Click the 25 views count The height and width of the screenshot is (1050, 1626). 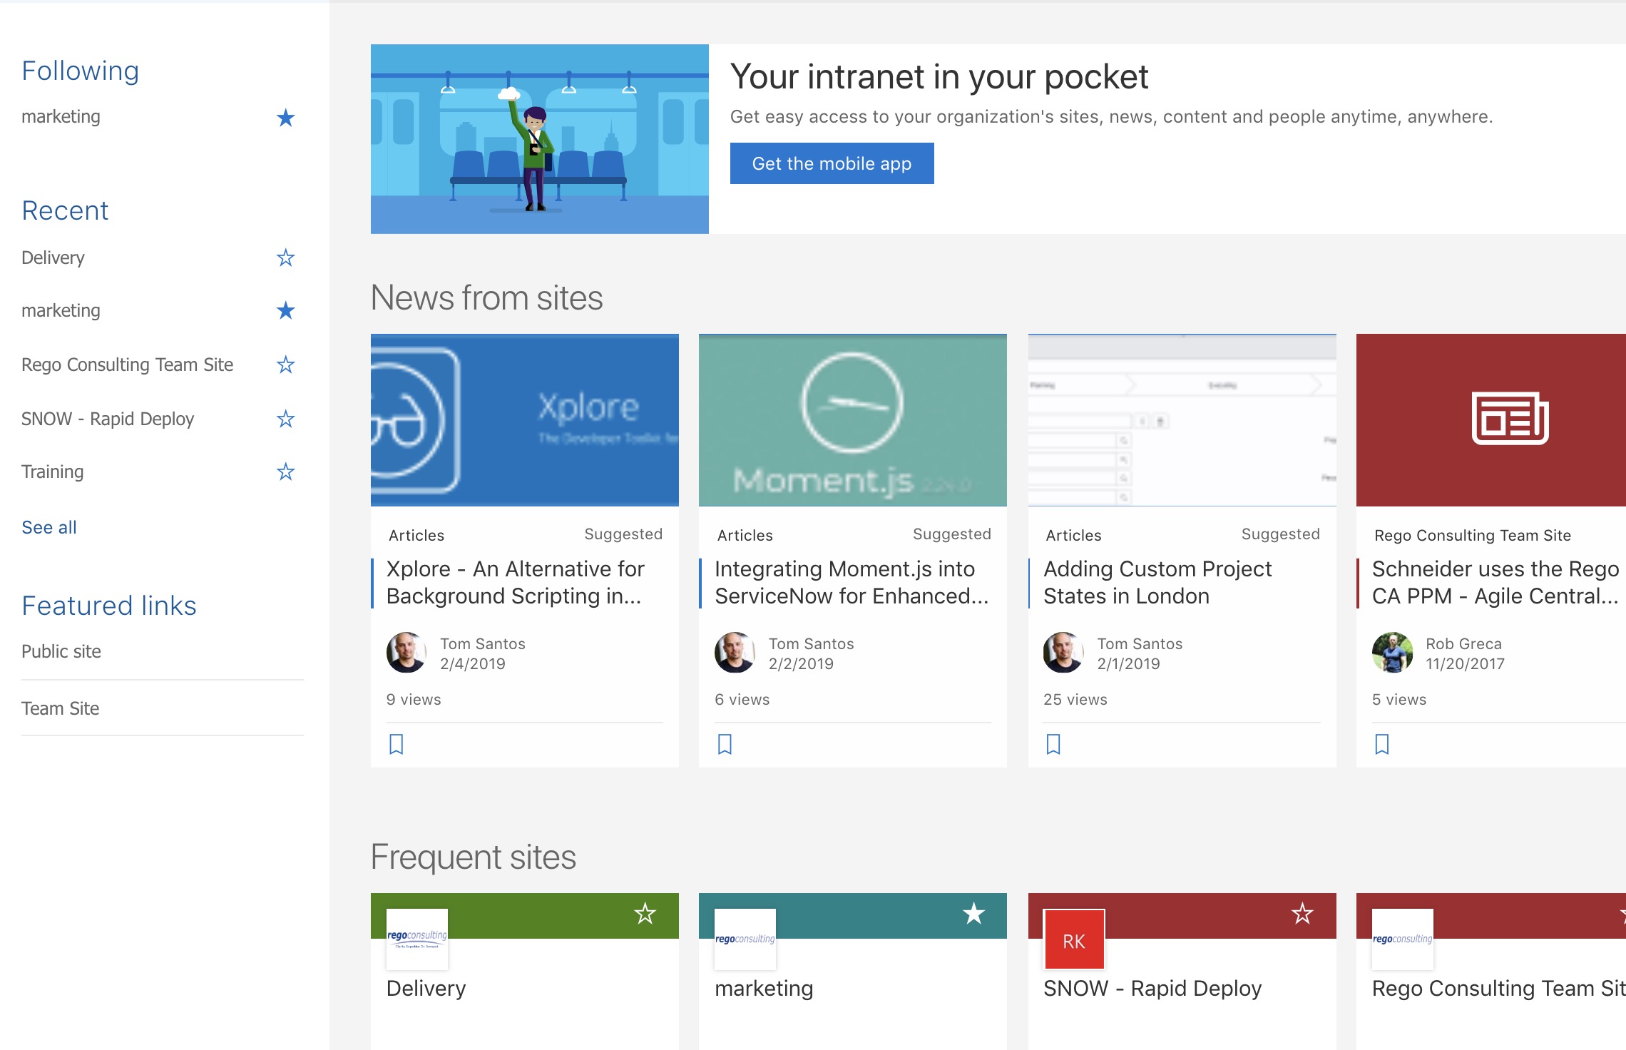(1075, 699)
